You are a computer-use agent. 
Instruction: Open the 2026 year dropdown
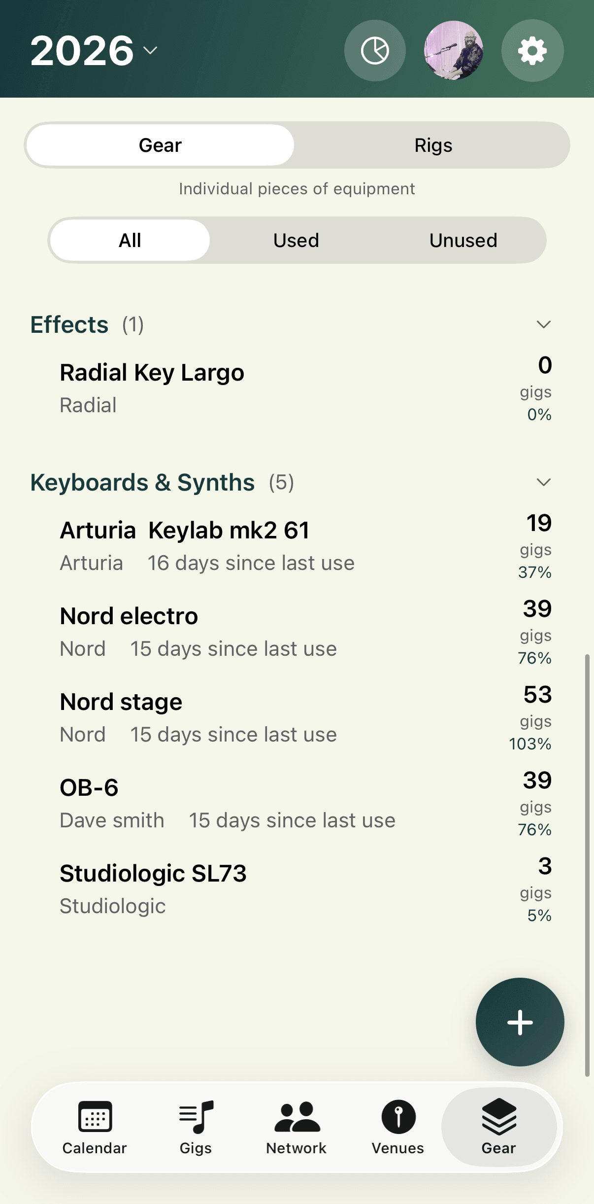94,50
